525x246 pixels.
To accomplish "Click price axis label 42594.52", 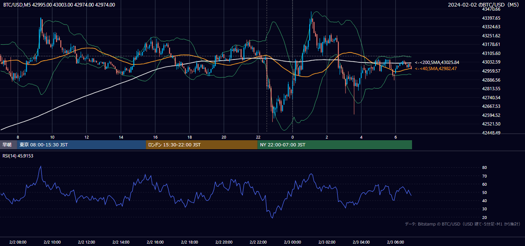I will click(491, 115).
